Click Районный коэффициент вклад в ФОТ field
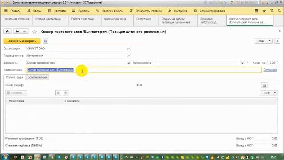Screen dimensions: 284x160 266,138
